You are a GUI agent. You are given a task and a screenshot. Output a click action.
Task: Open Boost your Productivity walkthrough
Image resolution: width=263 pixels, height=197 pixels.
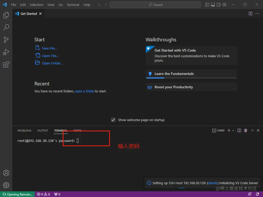(x=191, y=87)
